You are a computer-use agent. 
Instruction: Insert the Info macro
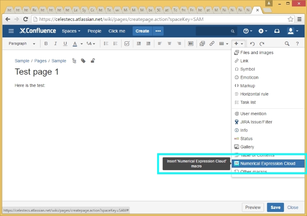coord(268,130)
